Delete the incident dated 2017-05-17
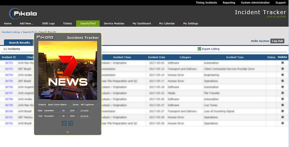 [283, 81]
